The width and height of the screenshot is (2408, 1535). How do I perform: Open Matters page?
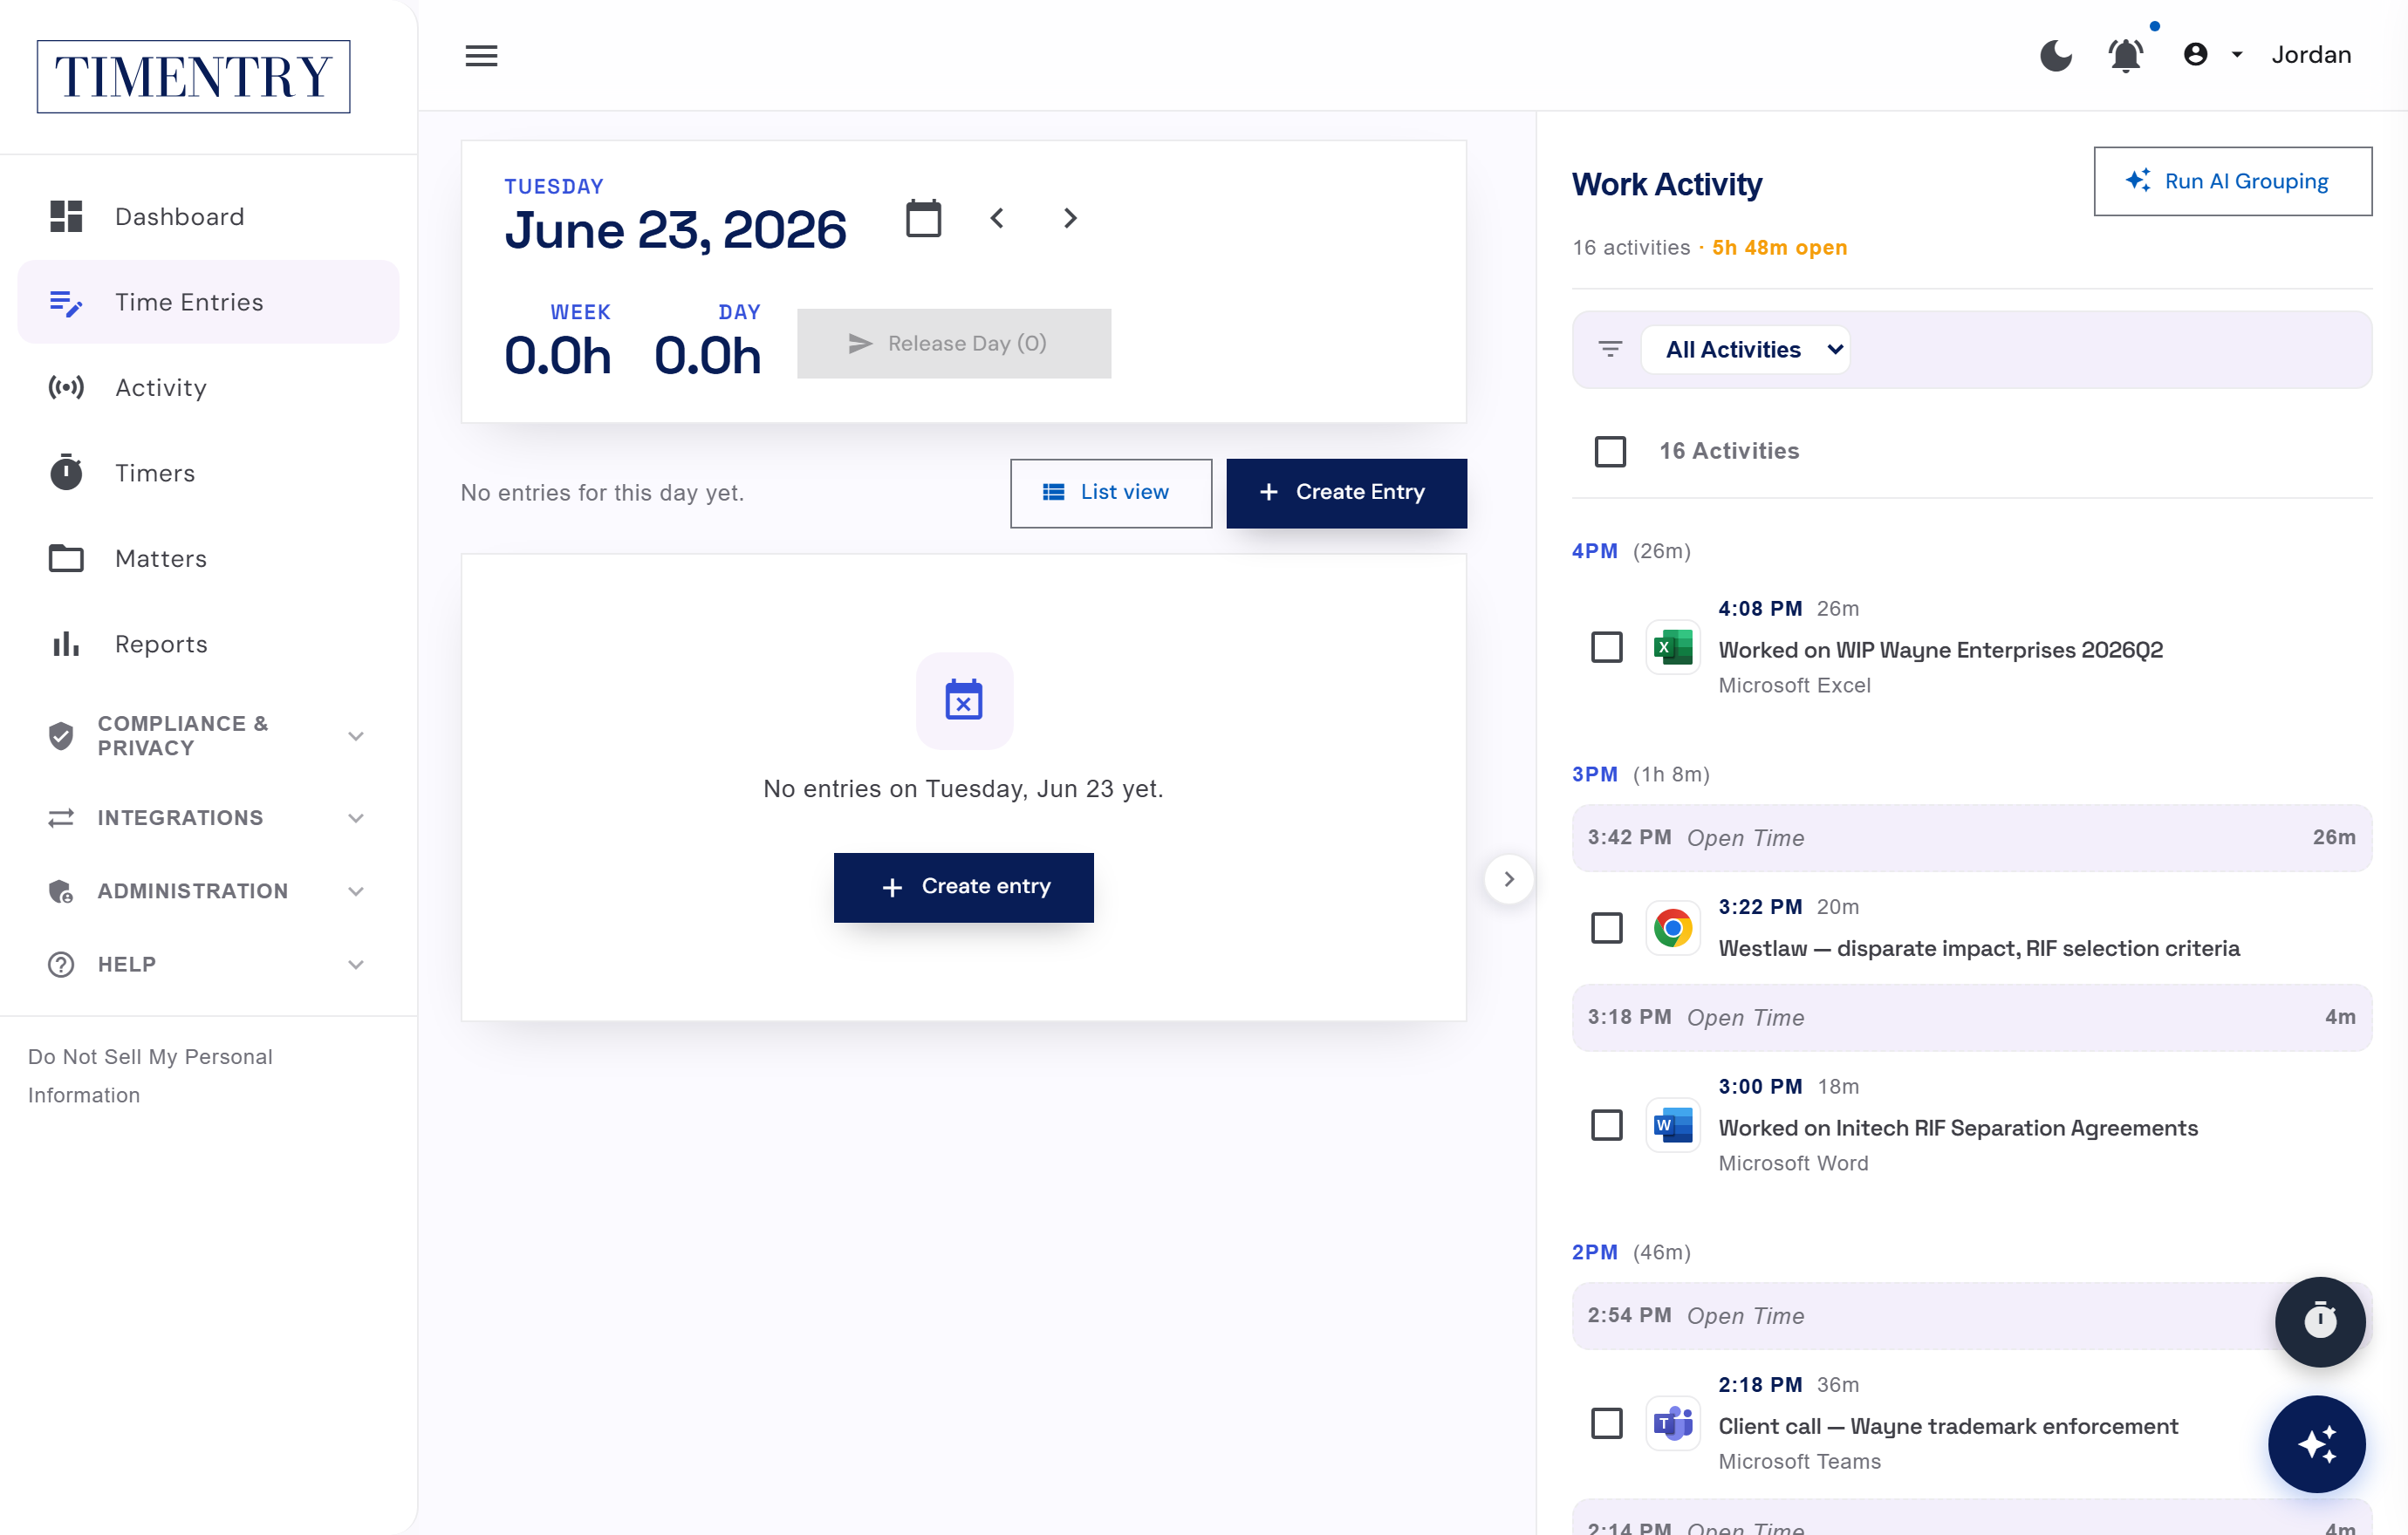pos(208,559)
